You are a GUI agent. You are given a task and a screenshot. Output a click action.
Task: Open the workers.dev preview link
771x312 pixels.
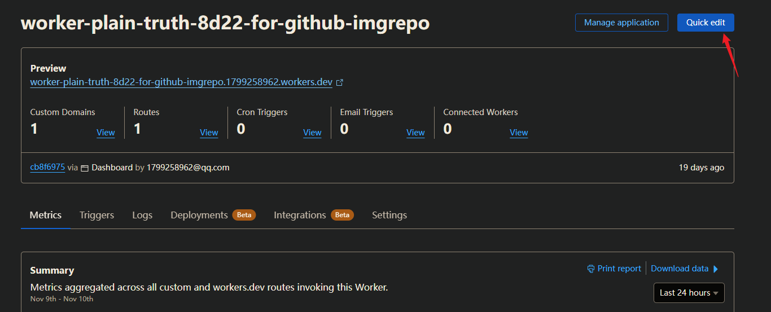coord(181,82)
